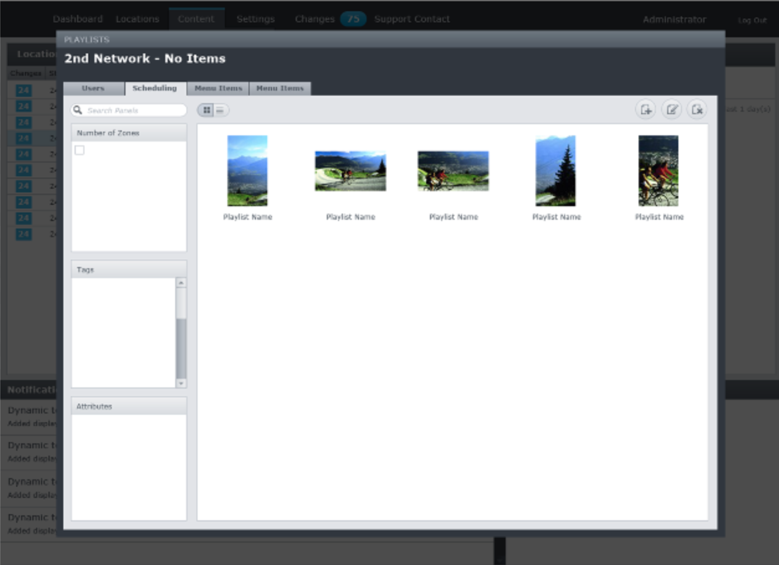Click the Administrator user label
779x565 pixels.
point(674,20)
